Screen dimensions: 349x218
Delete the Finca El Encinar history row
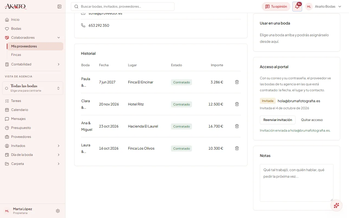pos(237,82)
